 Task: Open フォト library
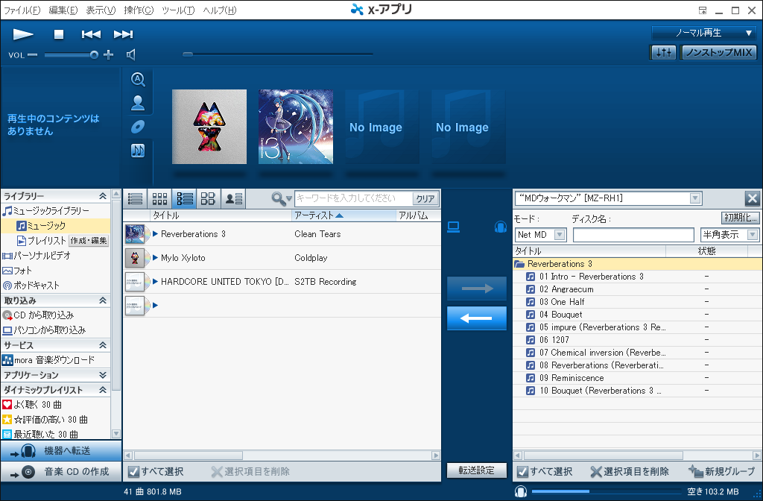click(17, 271)
